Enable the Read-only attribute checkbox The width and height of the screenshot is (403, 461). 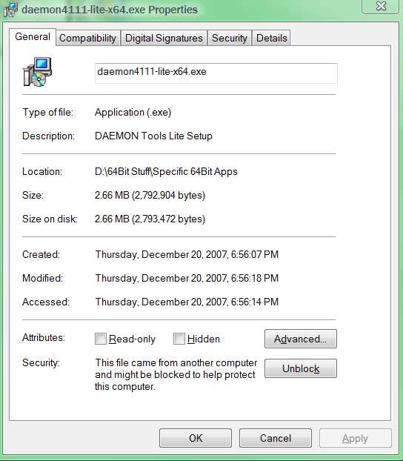(x=101, y=339)
